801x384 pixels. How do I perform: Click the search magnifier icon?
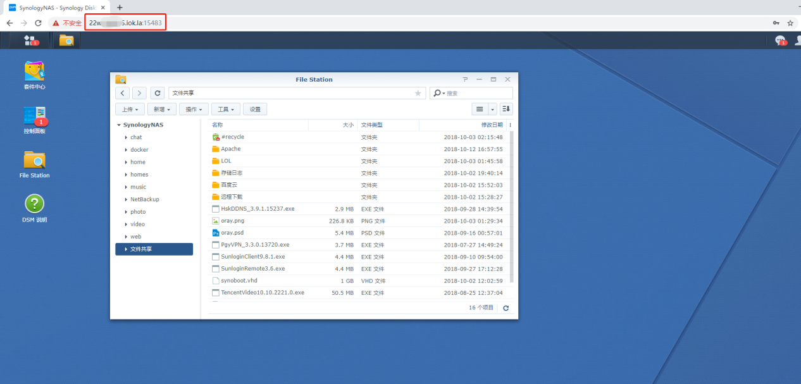click(x=437, y=93)
